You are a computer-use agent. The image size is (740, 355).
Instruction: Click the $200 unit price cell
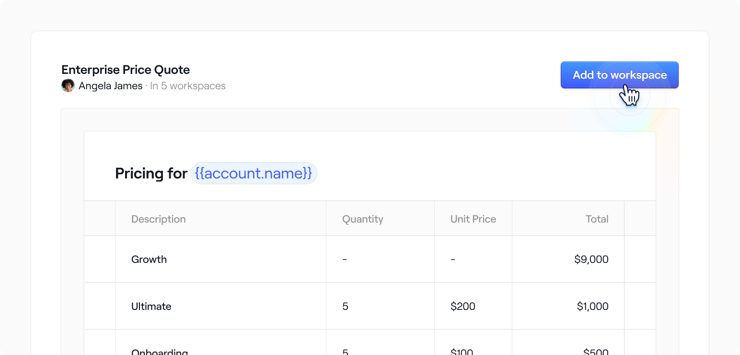click(x=462, y=306)
